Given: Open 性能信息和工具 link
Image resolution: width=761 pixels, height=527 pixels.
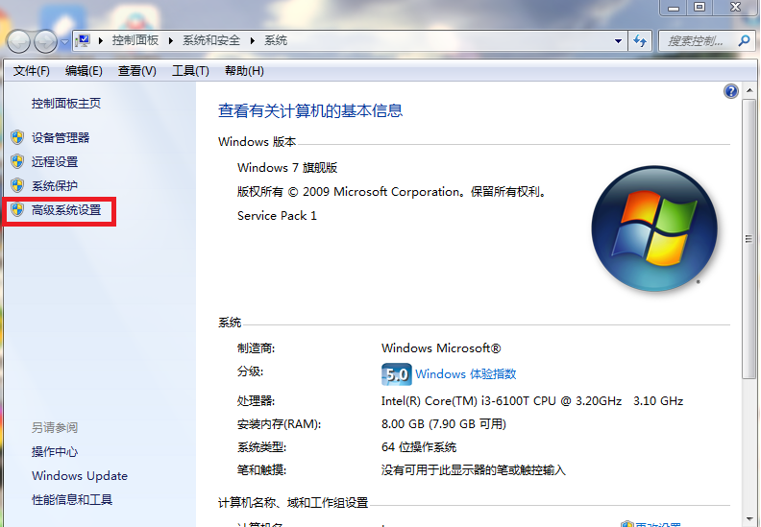Looking at the screenshot, I should click(72, 499).
